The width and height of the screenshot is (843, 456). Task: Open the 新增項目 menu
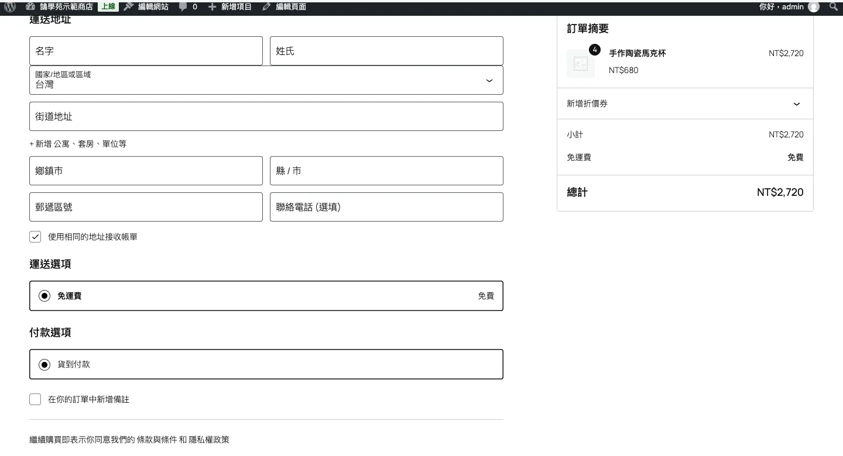[230, 7]
